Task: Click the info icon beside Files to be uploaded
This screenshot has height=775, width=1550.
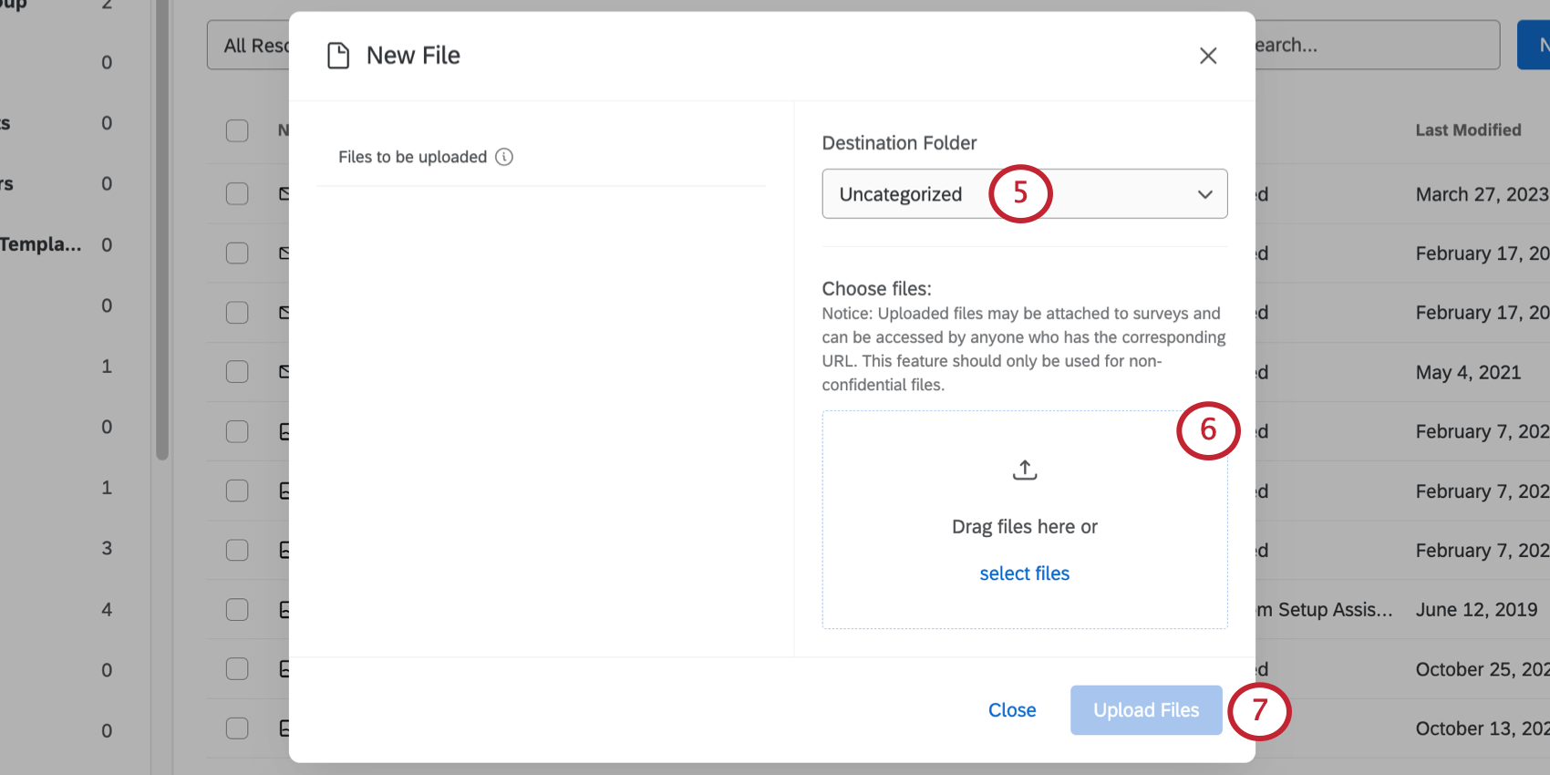Action: click(504, 157)
